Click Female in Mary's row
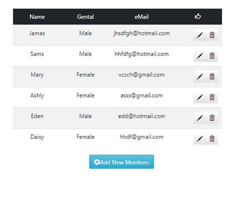236x213 pixels. 85,75
